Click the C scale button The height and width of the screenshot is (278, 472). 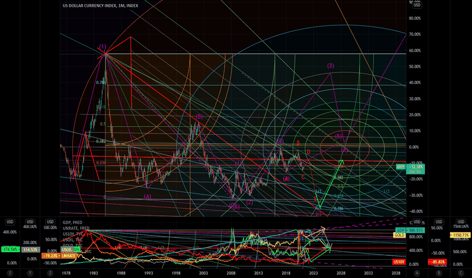pos(461,273)
